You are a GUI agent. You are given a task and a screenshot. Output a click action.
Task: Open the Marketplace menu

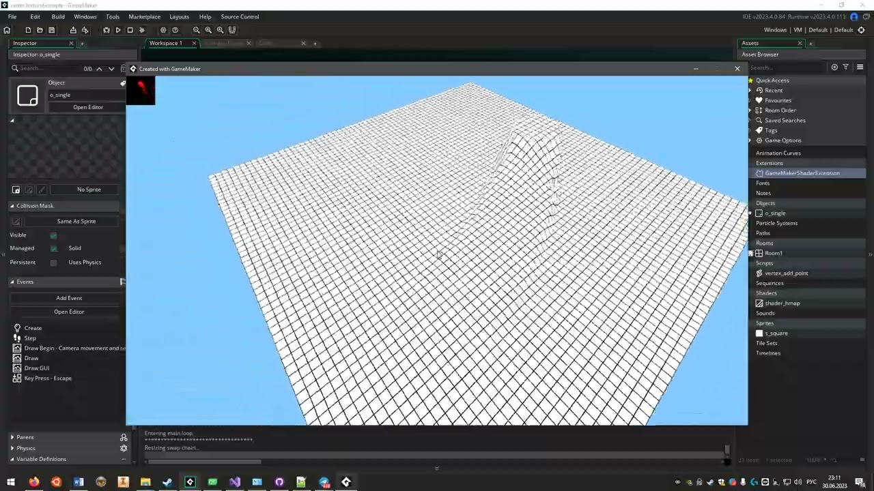[145, 16]
